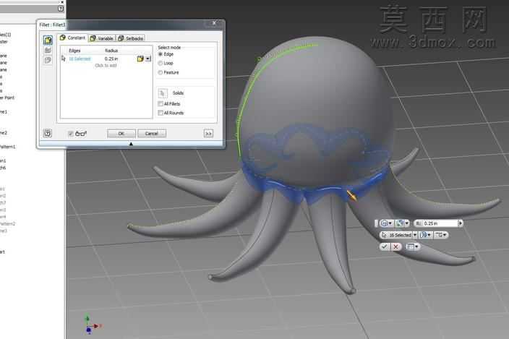Open the mini-toolbar options menu icon
This screenshot has width=509, height=339.
[x=412, y=246]
